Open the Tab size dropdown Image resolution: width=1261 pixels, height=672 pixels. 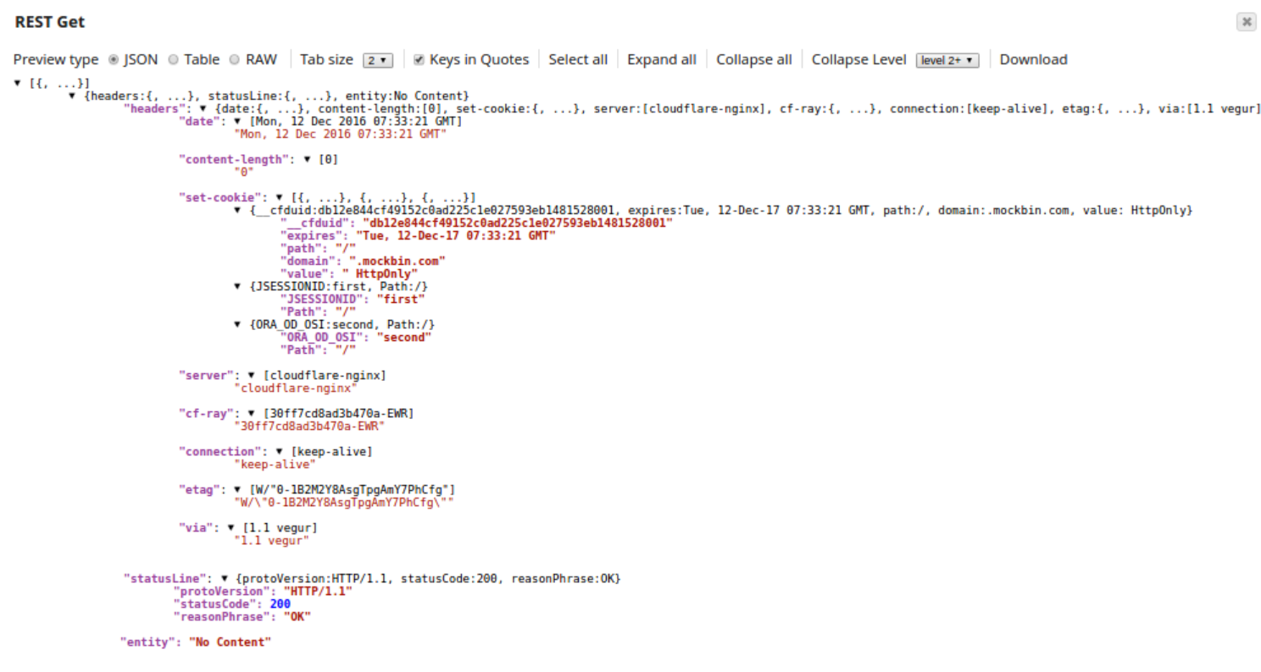[x=376, y=59]
